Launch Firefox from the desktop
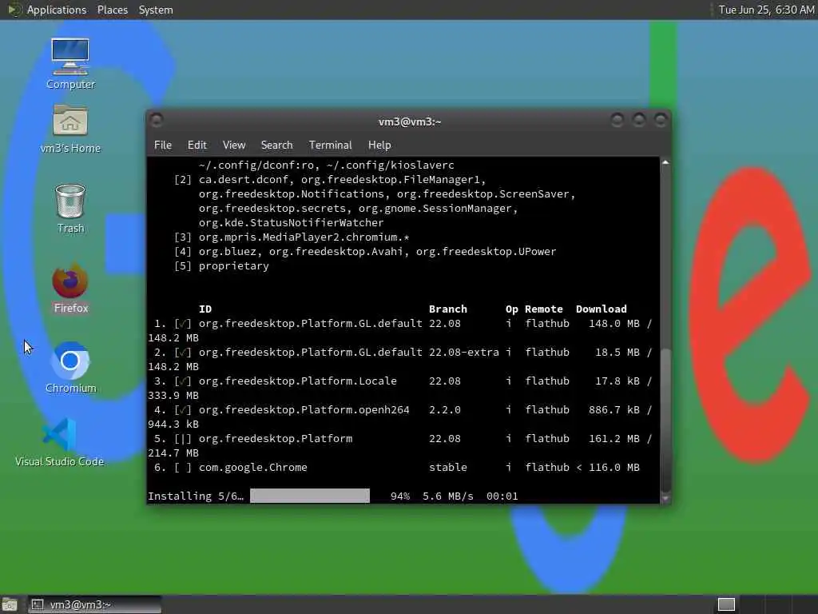Image resolution: width=818 pixels, height=614 pixels. 70,288
